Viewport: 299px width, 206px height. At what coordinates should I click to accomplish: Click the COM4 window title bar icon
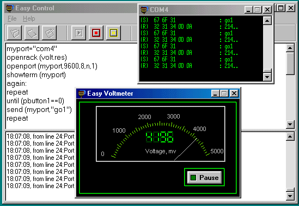144,10
